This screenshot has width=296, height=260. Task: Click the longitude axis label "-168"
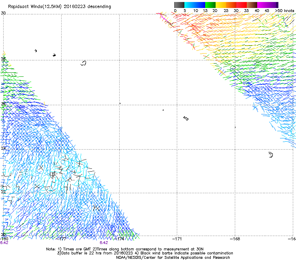click(235, 239)
